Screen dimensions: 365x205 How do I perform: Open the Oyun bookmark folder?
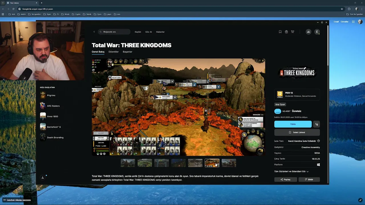98,14
